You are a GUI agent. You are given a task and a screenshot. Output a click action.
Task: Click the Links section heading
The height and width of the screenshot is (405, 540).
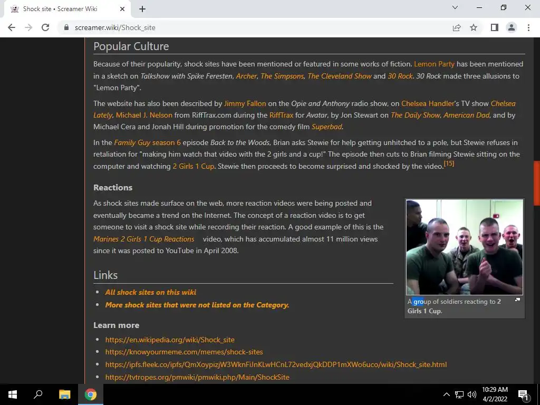(x=105, y=275)
